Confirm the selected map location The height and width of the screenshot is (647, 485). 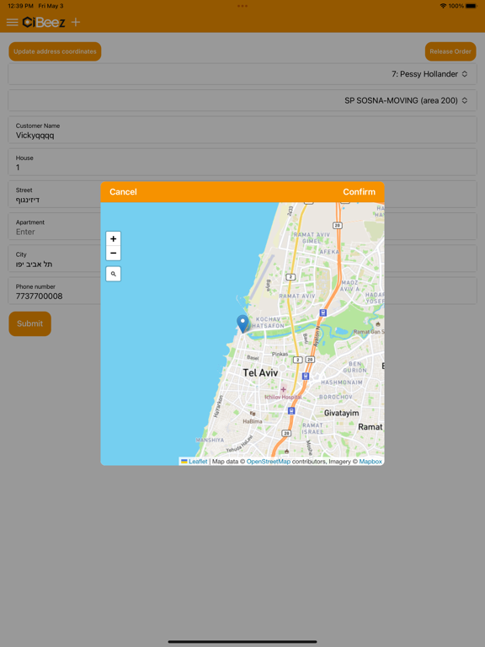[x=360, y=192]
